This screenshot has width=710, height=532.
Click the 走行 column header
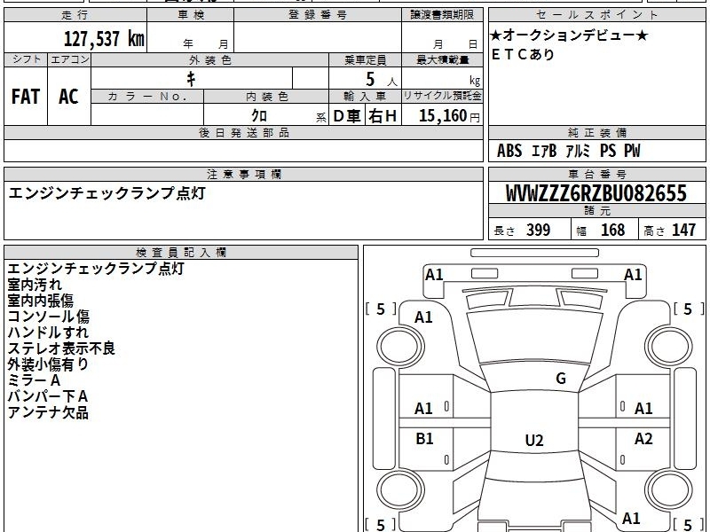coord(75,15)
